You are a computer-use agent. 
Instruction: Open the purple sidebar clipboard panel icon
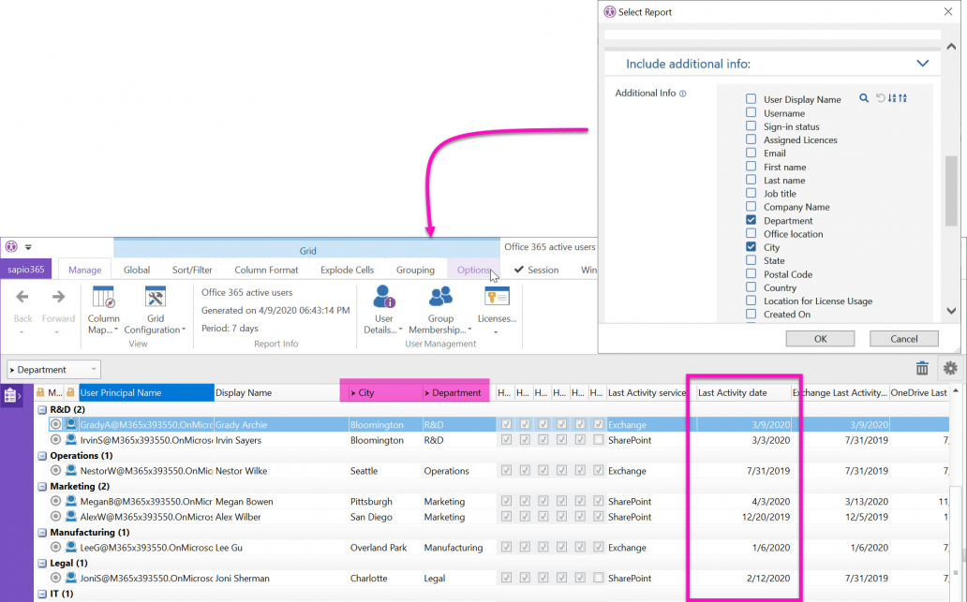11,395
